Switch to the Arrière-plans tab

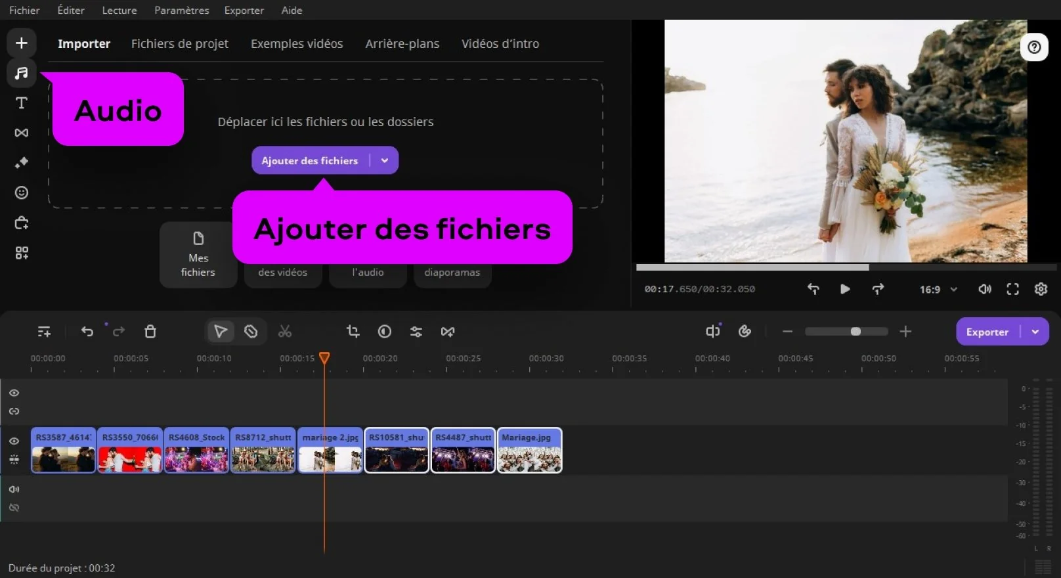pyautogui.click(x=402, y=43)
